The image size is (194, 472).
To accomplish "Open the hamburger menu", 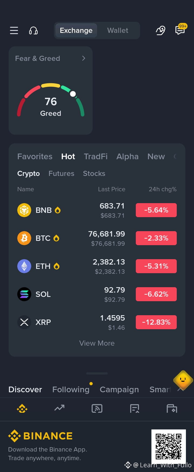I will tap(14, 30).
